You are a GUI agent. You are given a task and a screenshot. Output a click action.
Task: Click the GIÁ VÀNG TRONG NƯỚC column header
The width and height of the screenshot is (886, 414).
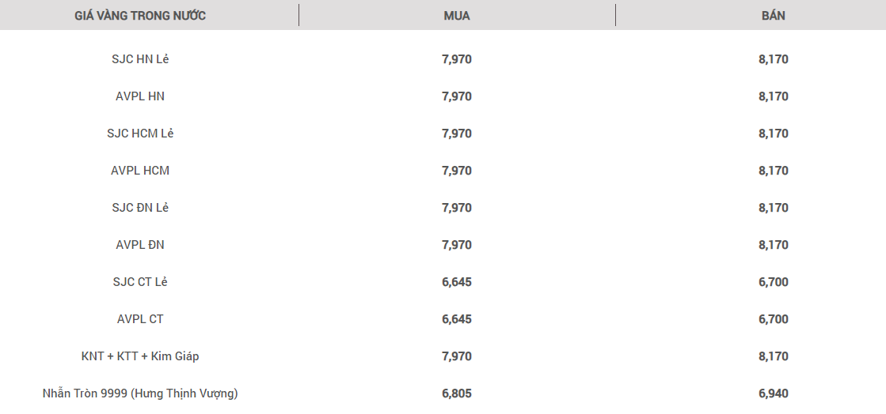tap(140, 16)
